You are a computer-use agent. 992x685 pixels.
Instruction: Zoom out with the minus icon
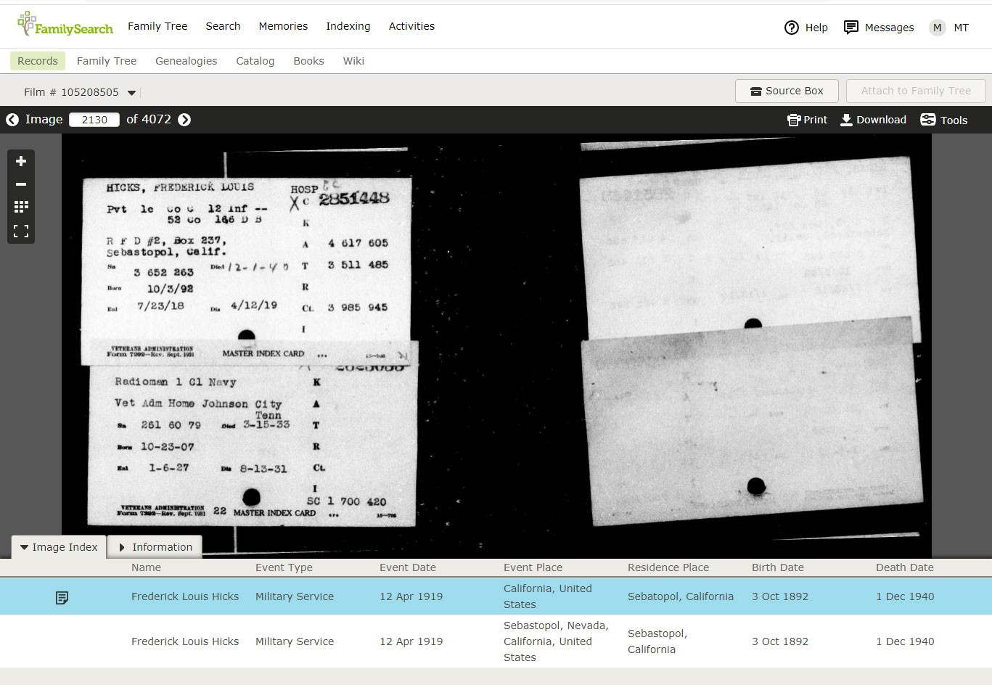click(21, 184)
